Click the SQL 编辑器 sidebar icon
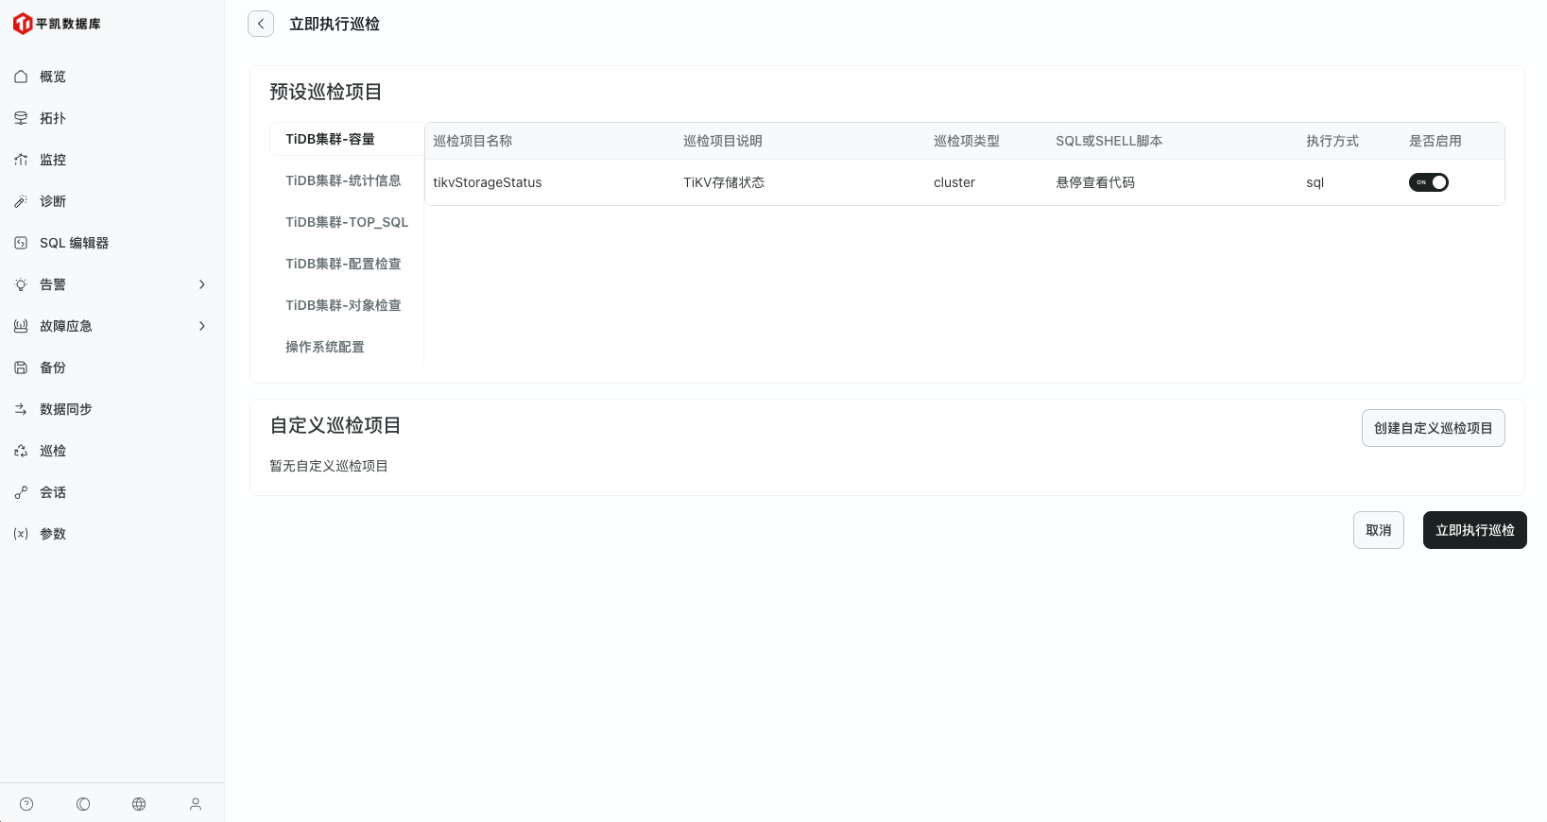 pyautogui.click(x=21, y=243)
